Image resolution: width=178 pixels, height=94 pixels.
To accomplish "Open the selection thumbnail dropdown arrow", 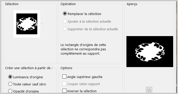I will pos(42,24).
